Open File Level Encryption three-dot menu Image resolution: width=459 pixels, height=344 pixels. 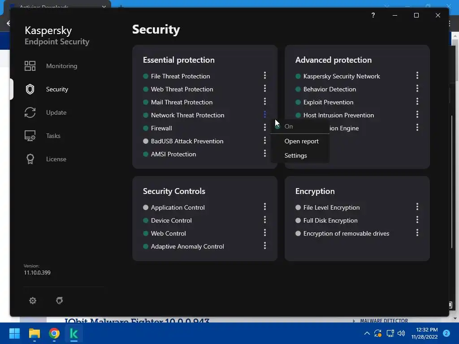click(x=417, y=207)
